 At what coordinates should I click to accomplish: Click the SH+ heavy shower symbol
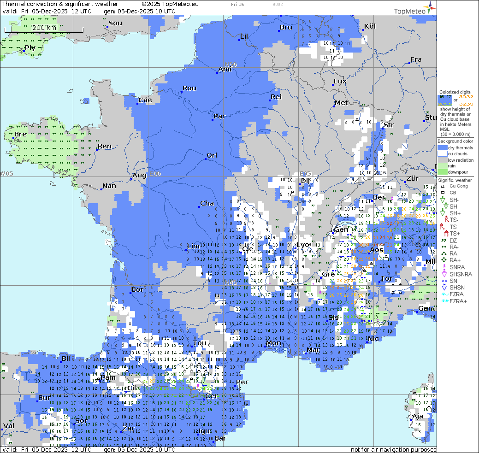click(442, 213)
